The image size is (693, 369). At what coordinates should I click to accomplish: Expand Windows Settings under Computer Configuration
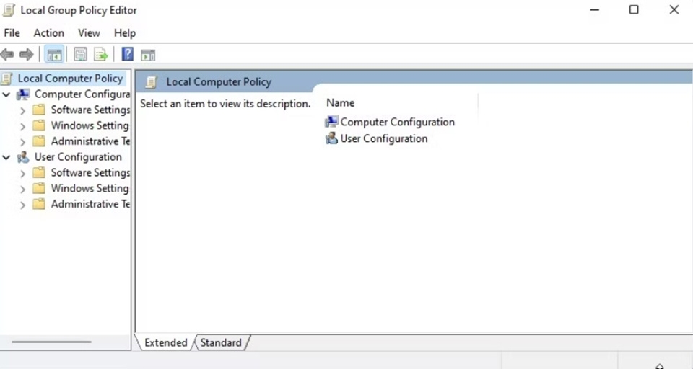[x=22, y=127]
